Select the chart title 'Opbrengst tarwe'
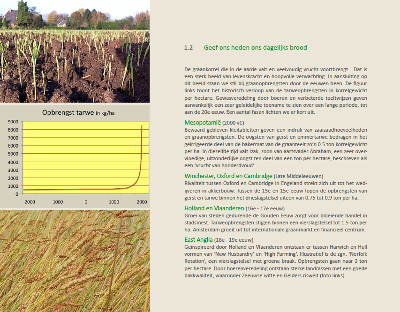This screenshot has width=400, height=312. click(68, 112)
